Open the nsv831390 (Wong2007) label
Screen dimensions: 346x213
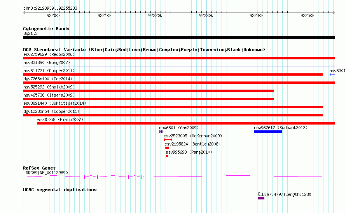coord(47,62)
